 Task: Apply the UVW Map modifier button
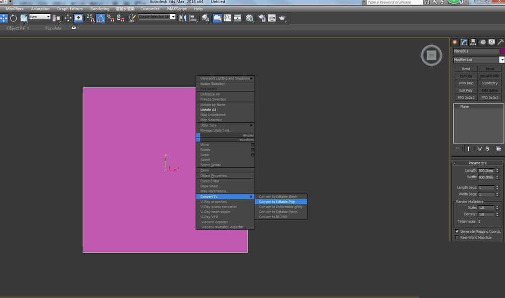[x=466, y=83]
